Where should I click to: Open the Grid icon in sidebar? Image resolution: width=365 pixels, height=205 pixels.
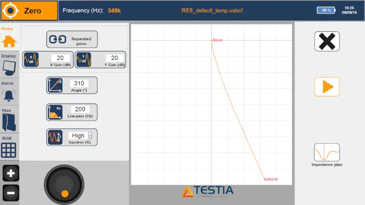[x=9, y=150]
